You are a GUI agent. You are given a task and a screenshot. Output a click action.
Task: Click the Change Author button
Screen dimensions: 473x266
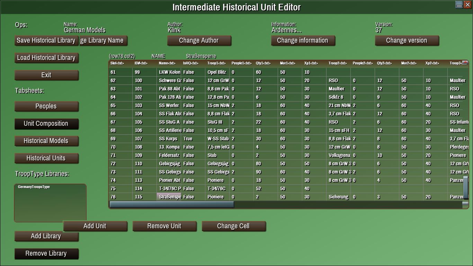pos(199,41)
